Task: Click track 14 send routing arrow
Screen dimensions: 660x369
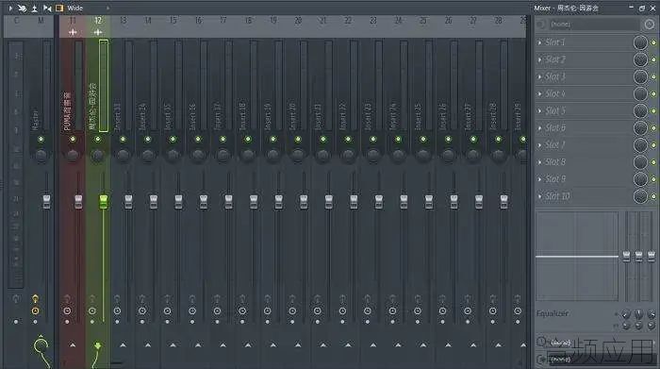Action: (148, 345)
